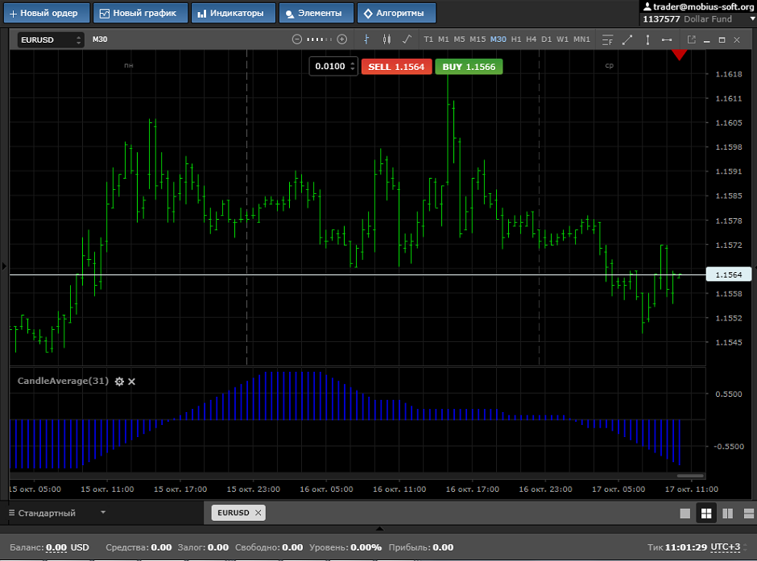Screen dimensions: 757x561
Task: Select the MN1 monthly timeframe
Action: tap(581, 39)
